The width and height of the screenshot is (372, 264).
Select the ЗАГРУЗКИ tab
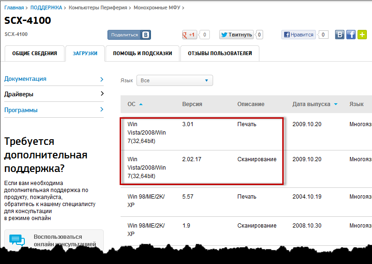tap(85, 53)
